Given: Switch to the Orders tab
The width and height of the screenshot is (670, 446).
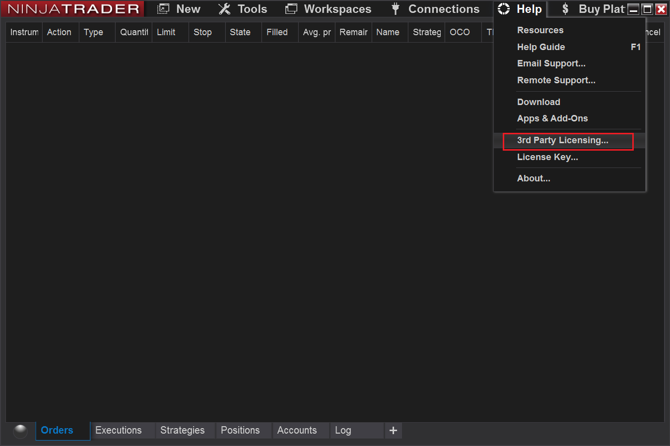Looking at the screenshot, I should pyautogui.click(x=63, y=430).
